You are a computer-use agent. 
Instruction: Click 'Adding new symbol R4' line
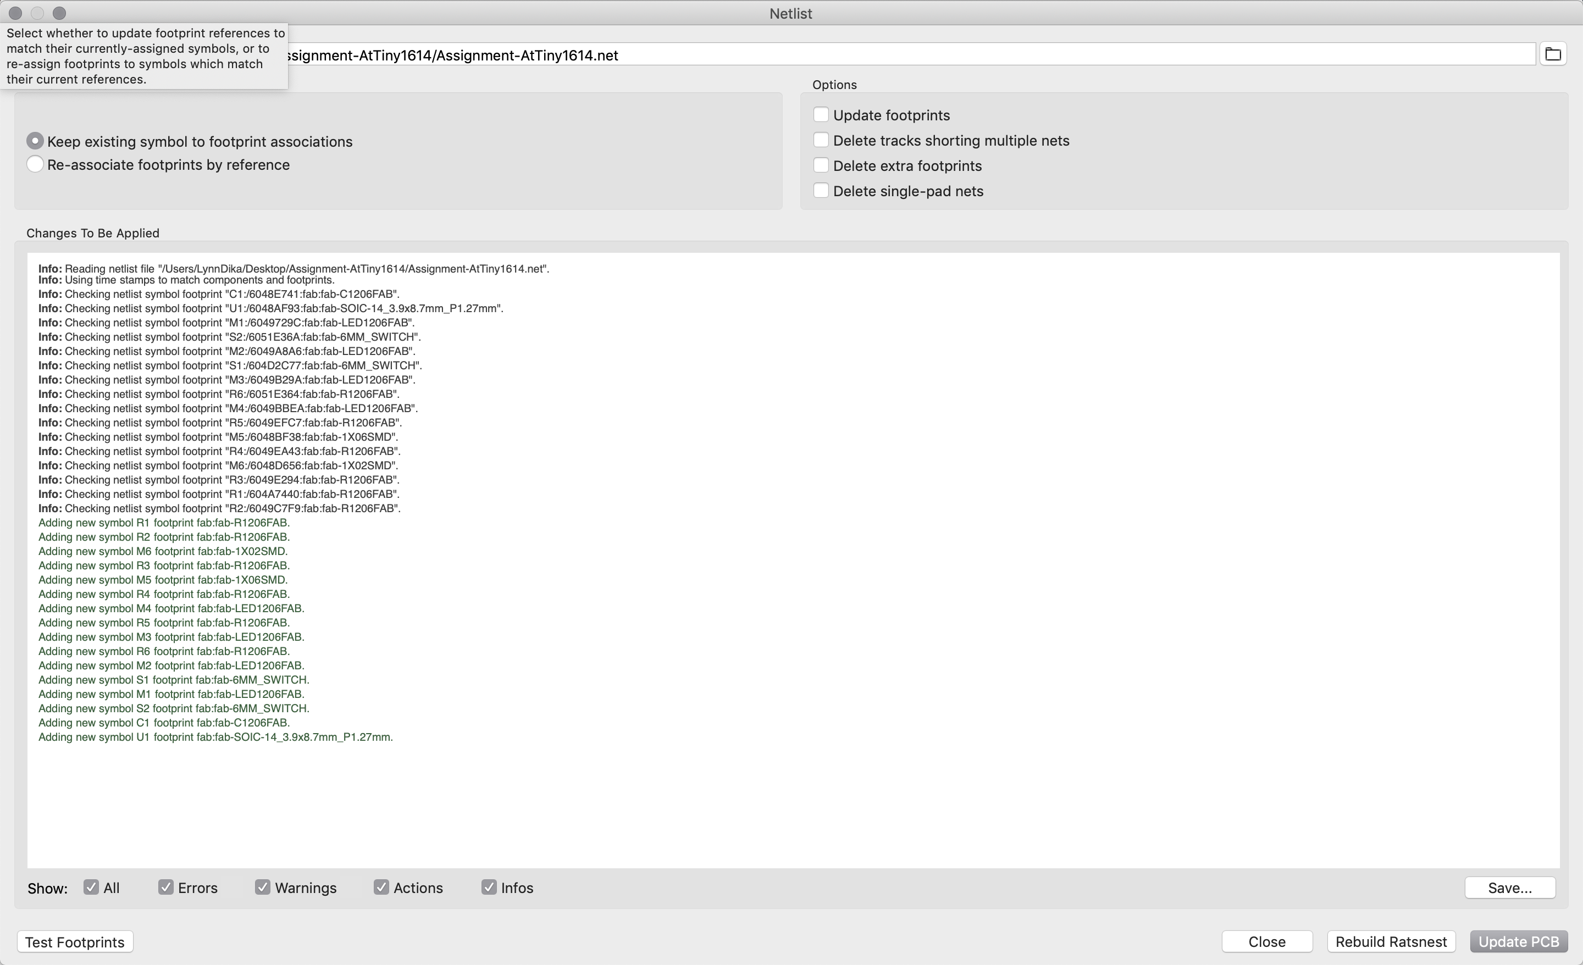164,594
